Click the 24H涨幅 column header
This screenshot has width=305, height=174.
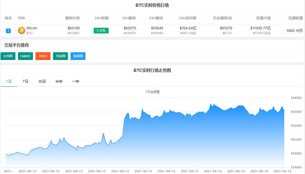coord(102,18)
